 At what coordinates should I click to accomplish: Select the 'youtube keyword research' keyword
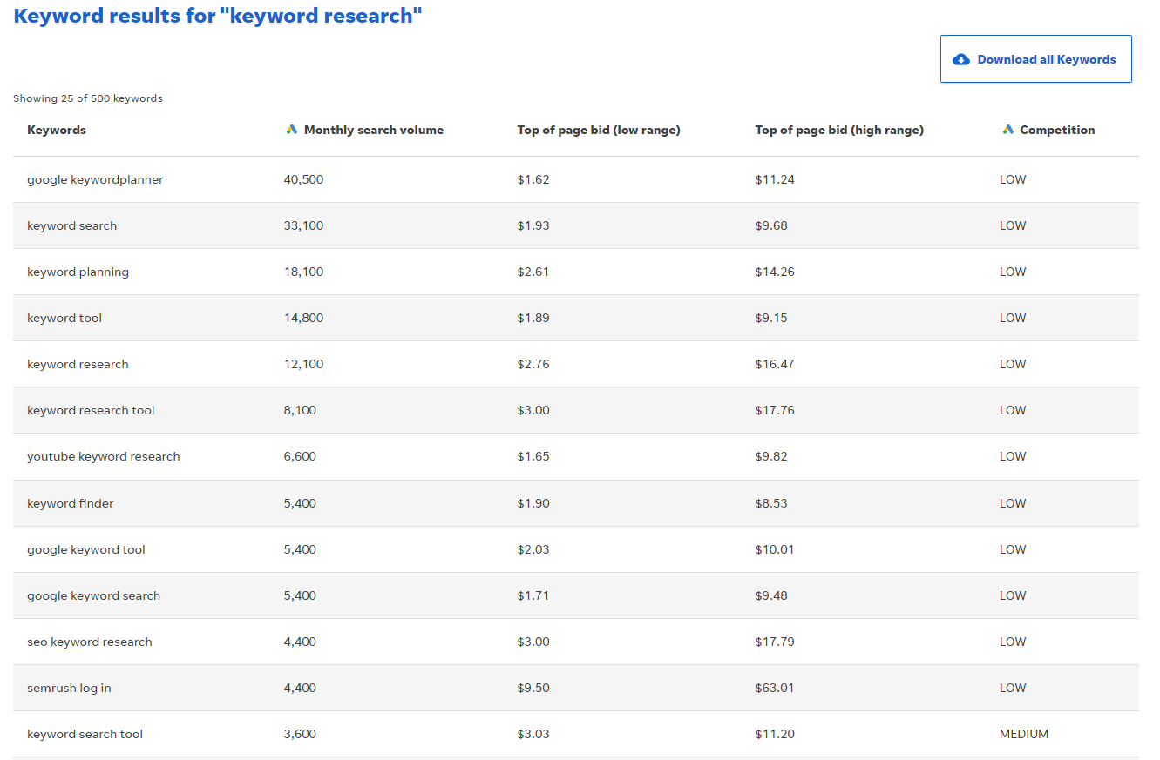[104, 456]
